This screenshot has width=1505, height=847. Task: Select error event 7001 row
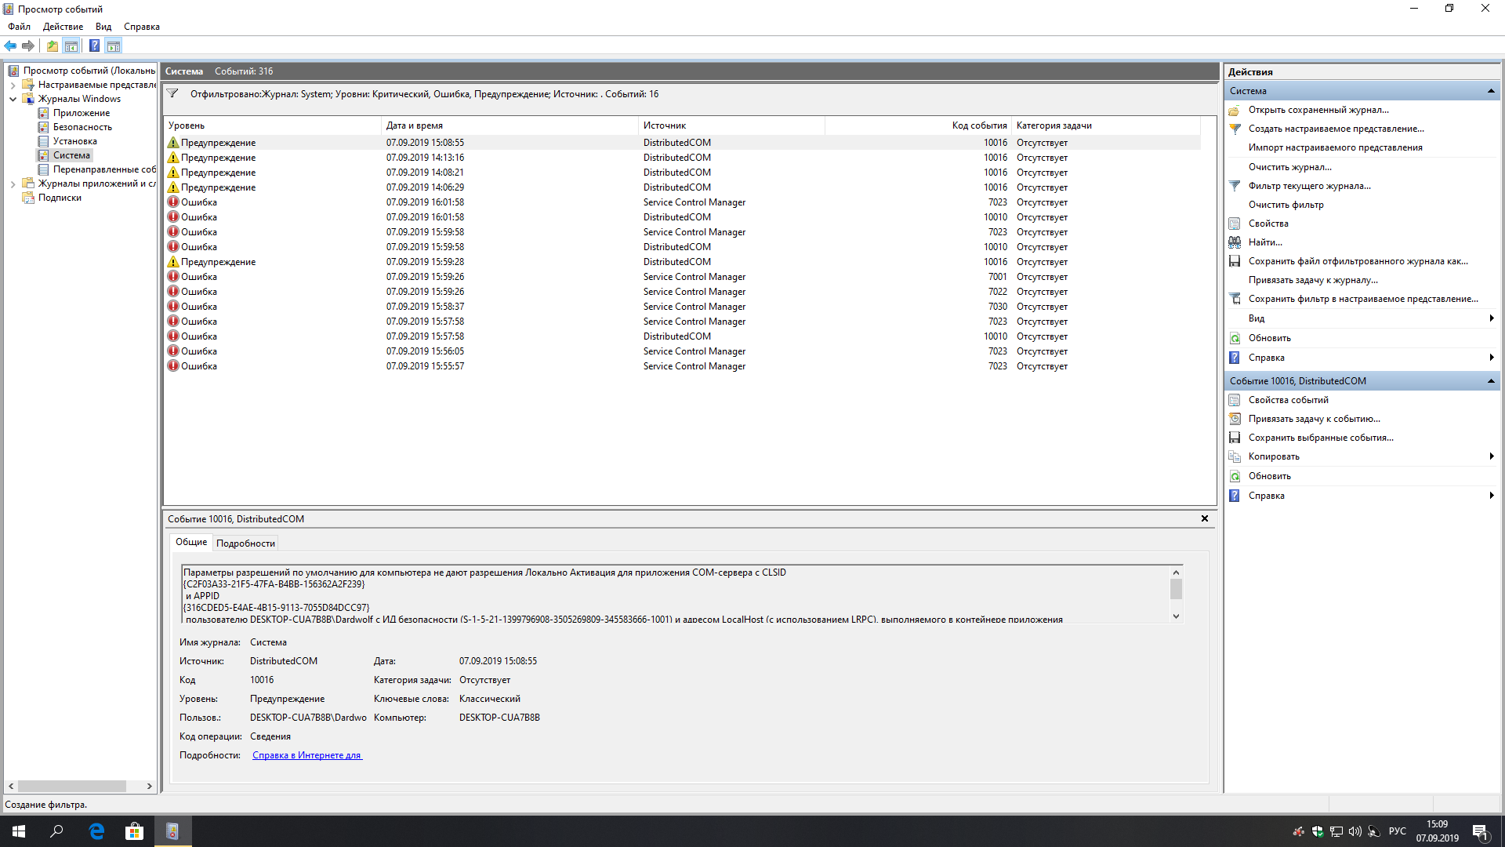click(x=682, y=277)
